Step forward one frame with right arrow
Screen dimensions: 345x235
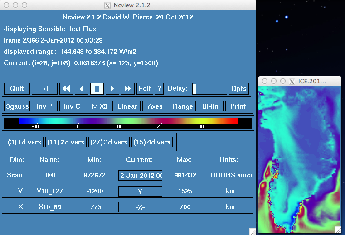coord(112,89)
